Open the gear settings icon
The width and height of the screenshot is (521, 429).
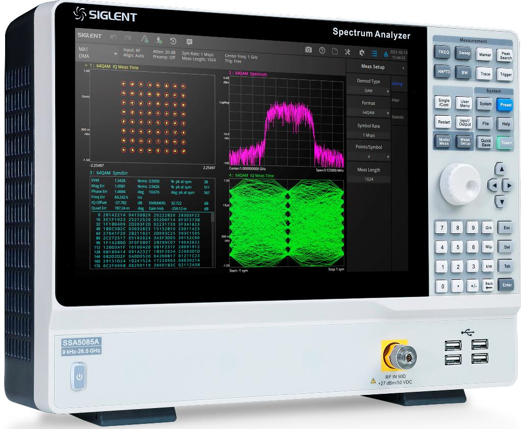[x=362, y=52]
